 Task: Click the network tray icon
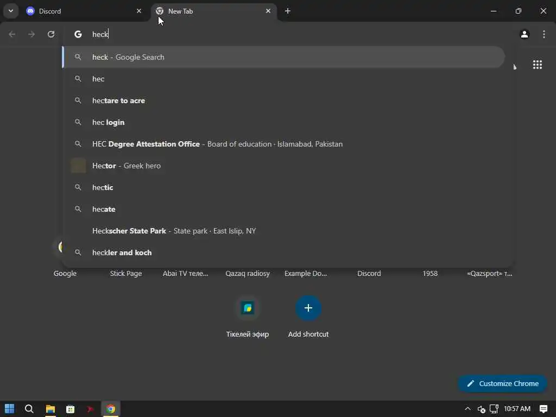pos(494,409)
